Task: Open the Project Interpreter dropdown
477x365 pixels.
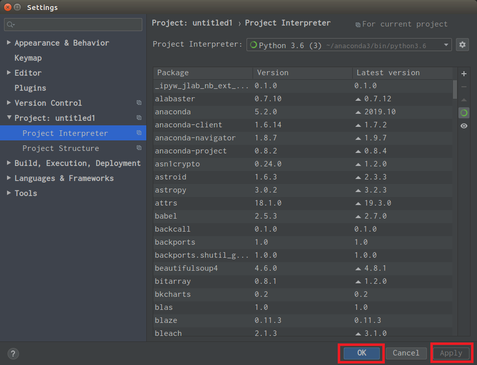Action: (x=349, y=45)
